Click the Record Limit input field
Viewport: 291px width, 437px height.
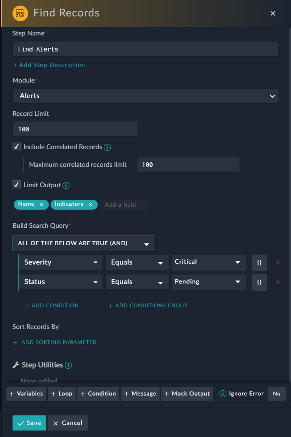tap(75, 129)
